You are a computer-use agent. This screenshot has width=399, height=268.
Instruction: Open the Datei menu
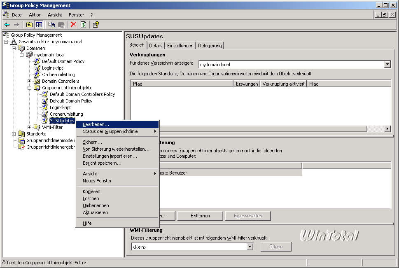[17, 15]
